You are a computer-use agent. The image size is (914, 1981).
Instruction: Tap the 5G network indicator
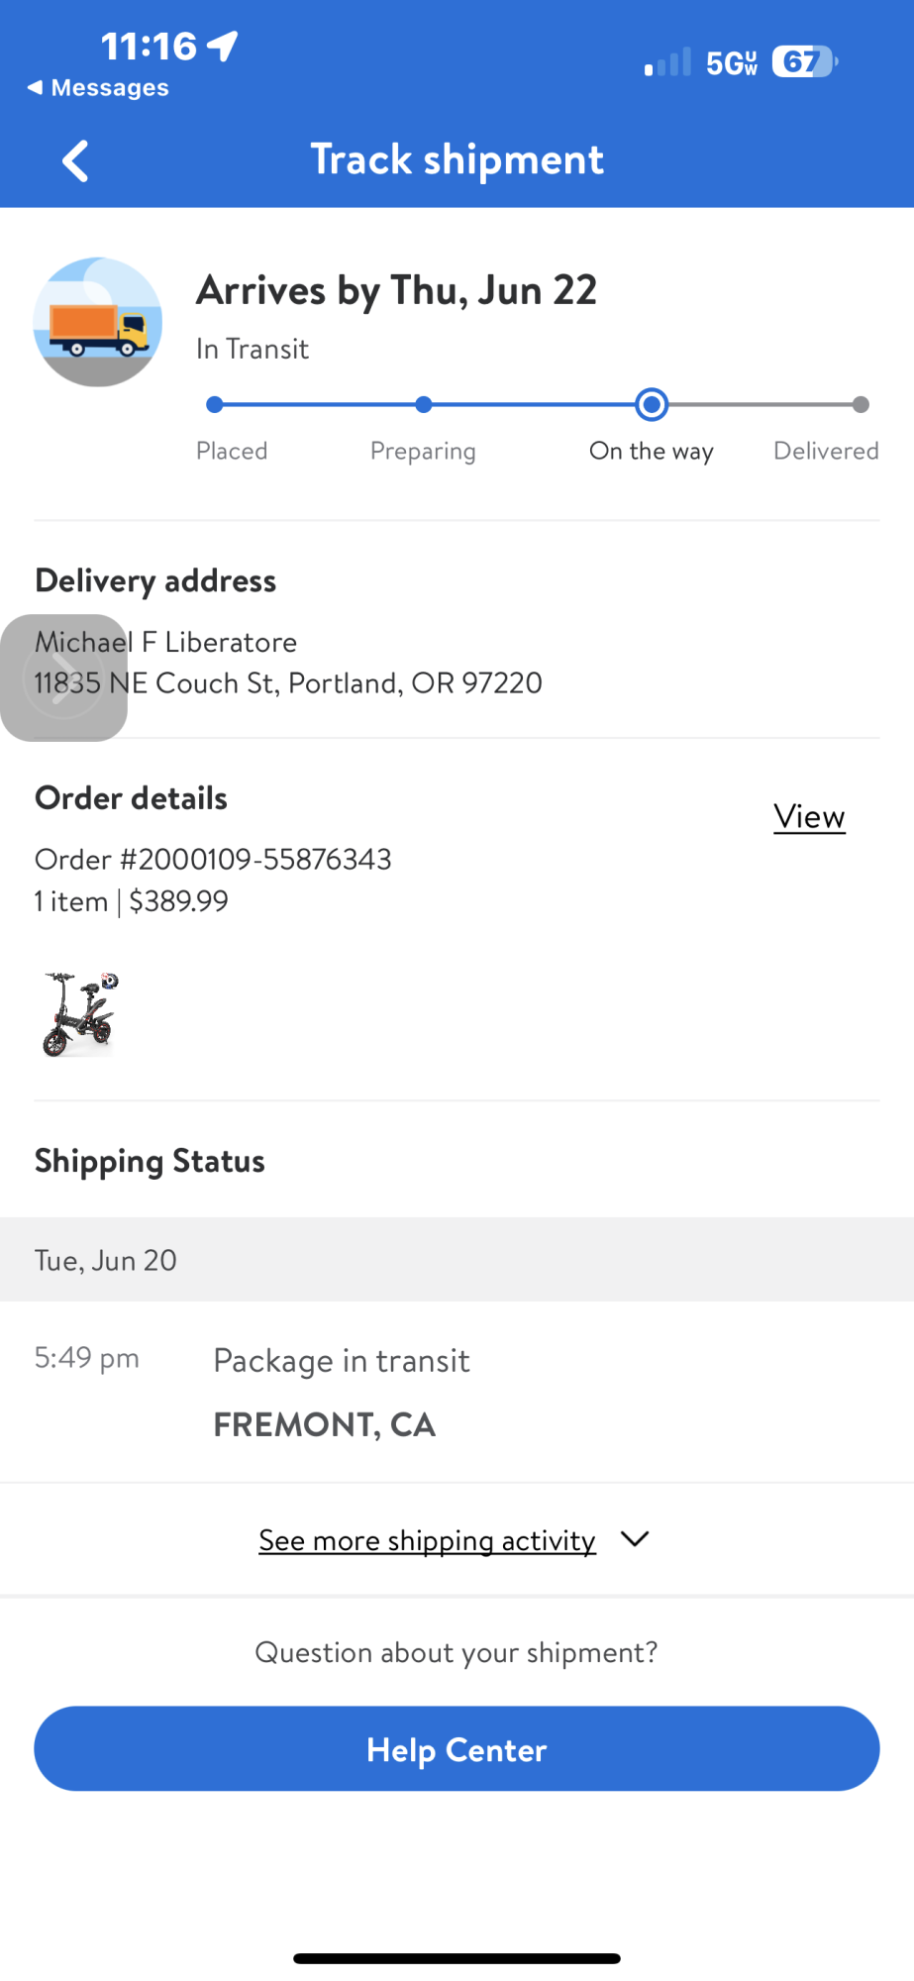click(x=731, y=63)
